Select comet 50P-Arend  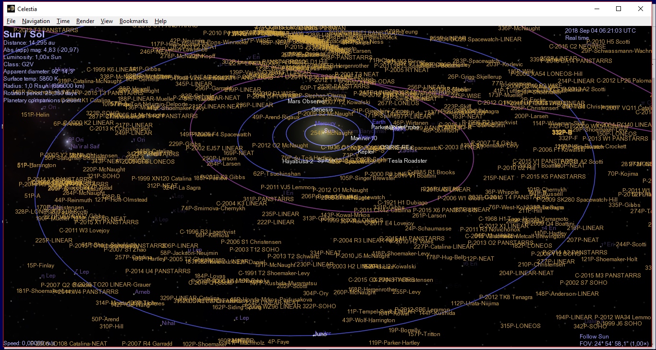tap(105, 319)
